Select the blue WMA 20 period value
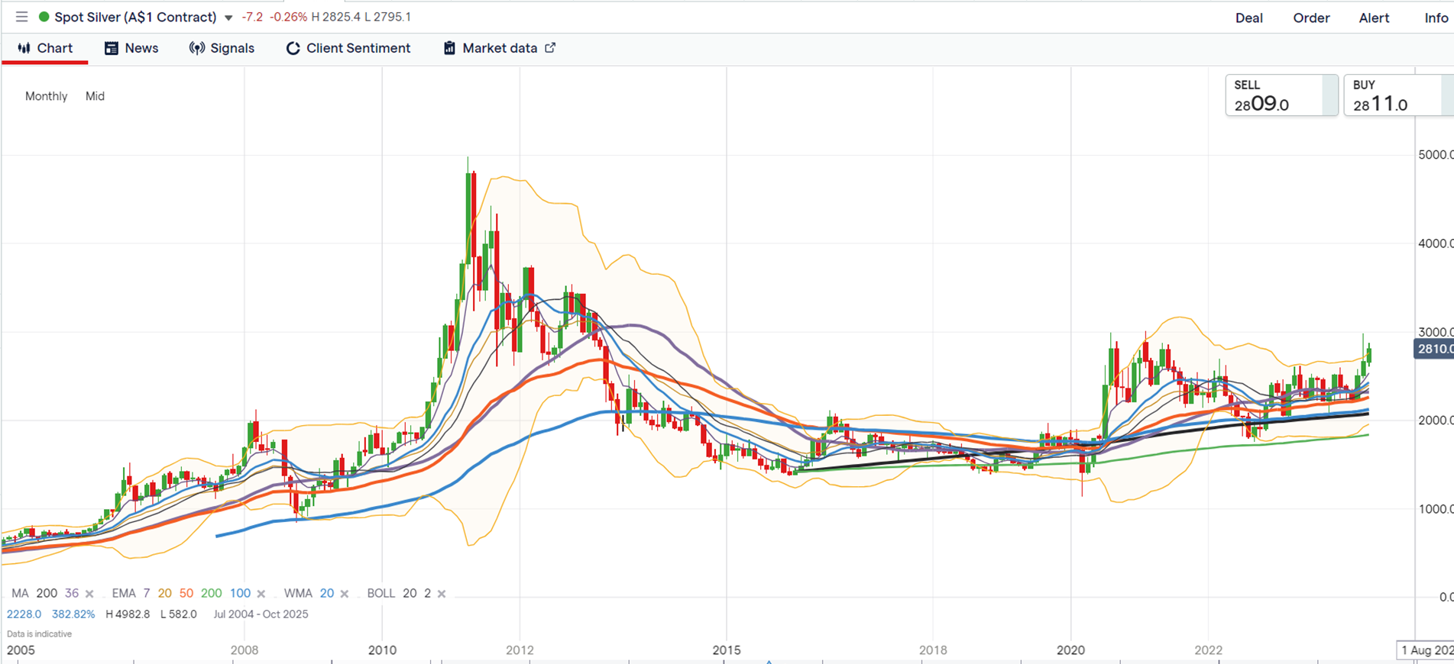The width and height of the screenshot is (1454, 664). point(327,593)
